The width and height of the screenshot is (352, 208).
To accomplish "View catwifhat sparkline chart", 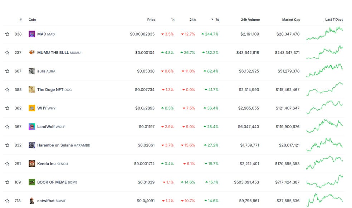I will coord(324,200).
